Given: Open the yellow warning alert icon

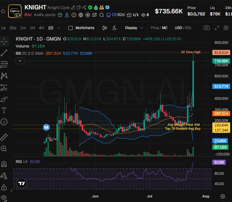Looking at the screenshot, I should [74, 15].
